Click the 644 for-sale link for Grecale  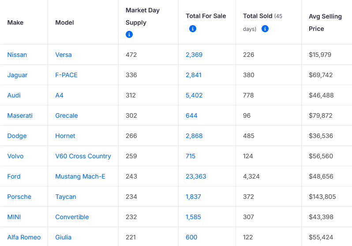(x=191, y=116)
